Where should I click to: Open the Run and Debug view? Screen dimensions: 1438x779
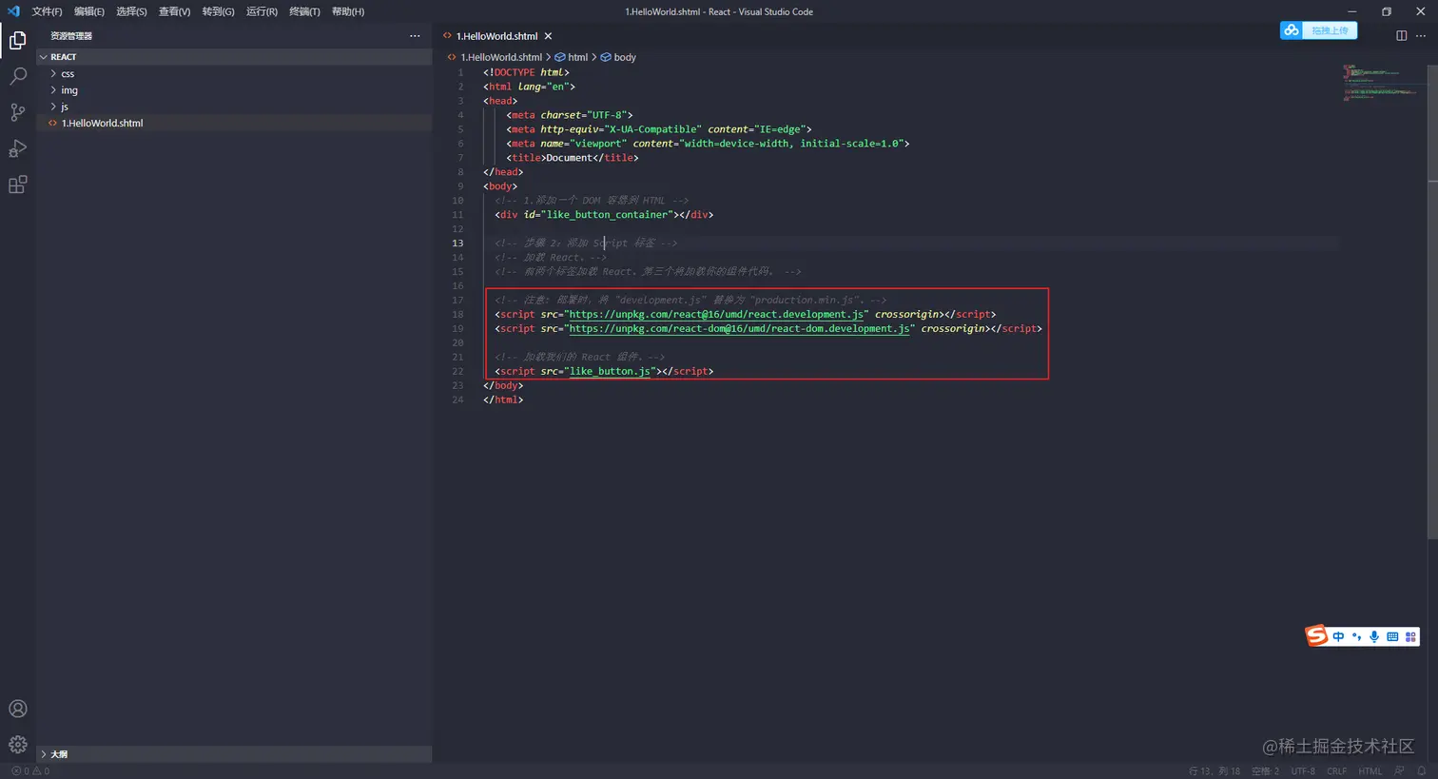point(17,148)
